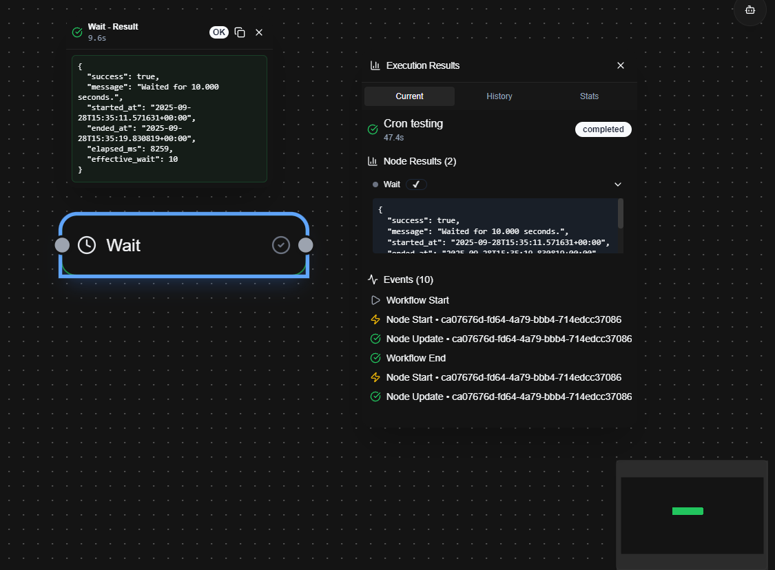775x570 pixels.
Task: Select the clock icon on the Wait node
Action: tap(87, 245)
